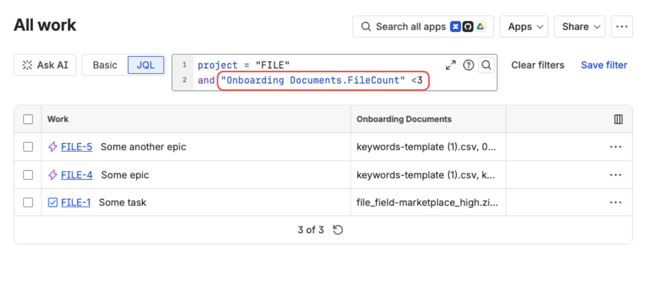Focus the Search all apps field

[423, 27]
